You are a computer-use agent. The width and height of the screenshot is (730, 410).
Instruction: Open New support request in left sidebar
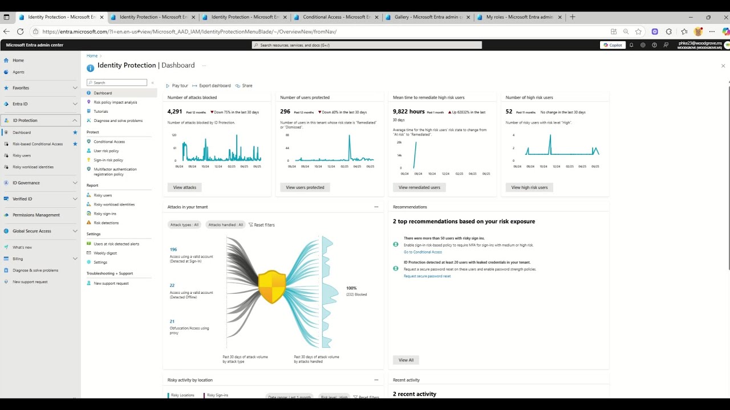click(x=30, y=282)
